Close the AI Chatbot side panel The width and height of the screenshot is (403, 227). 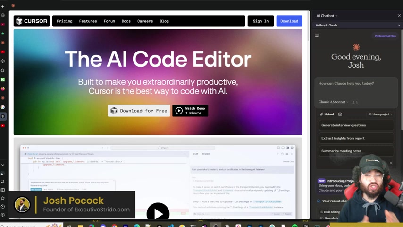tap(399, 16)
